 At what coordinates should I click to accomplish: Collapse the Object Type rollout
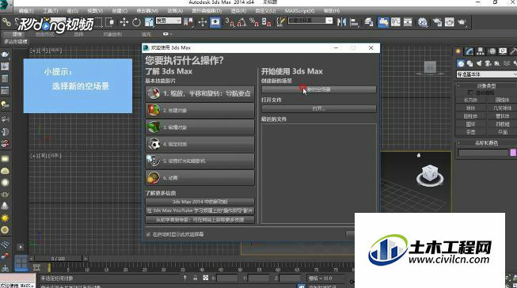486,85
